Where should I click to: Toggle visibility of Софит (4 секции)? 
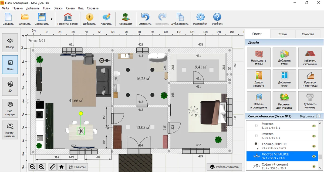314,166
